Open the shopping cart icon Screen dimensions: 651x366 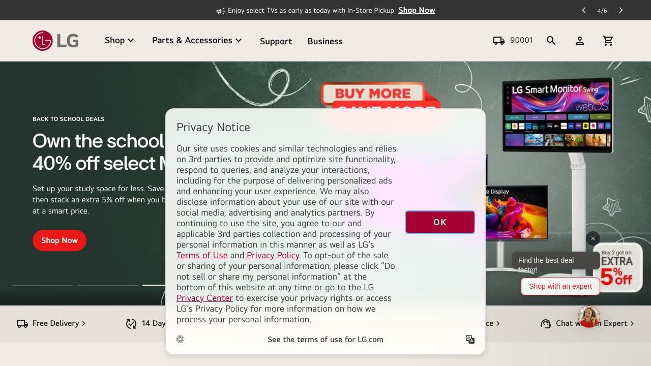[608, 41]
